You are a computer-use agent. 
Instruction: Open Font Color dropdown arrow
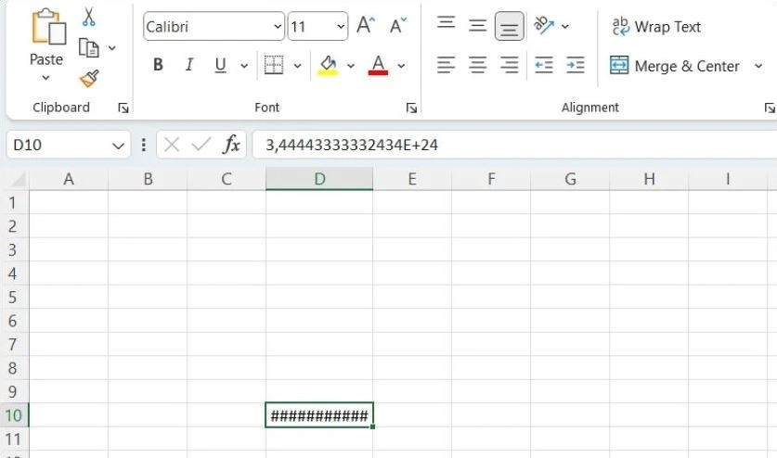click(401, 65)
